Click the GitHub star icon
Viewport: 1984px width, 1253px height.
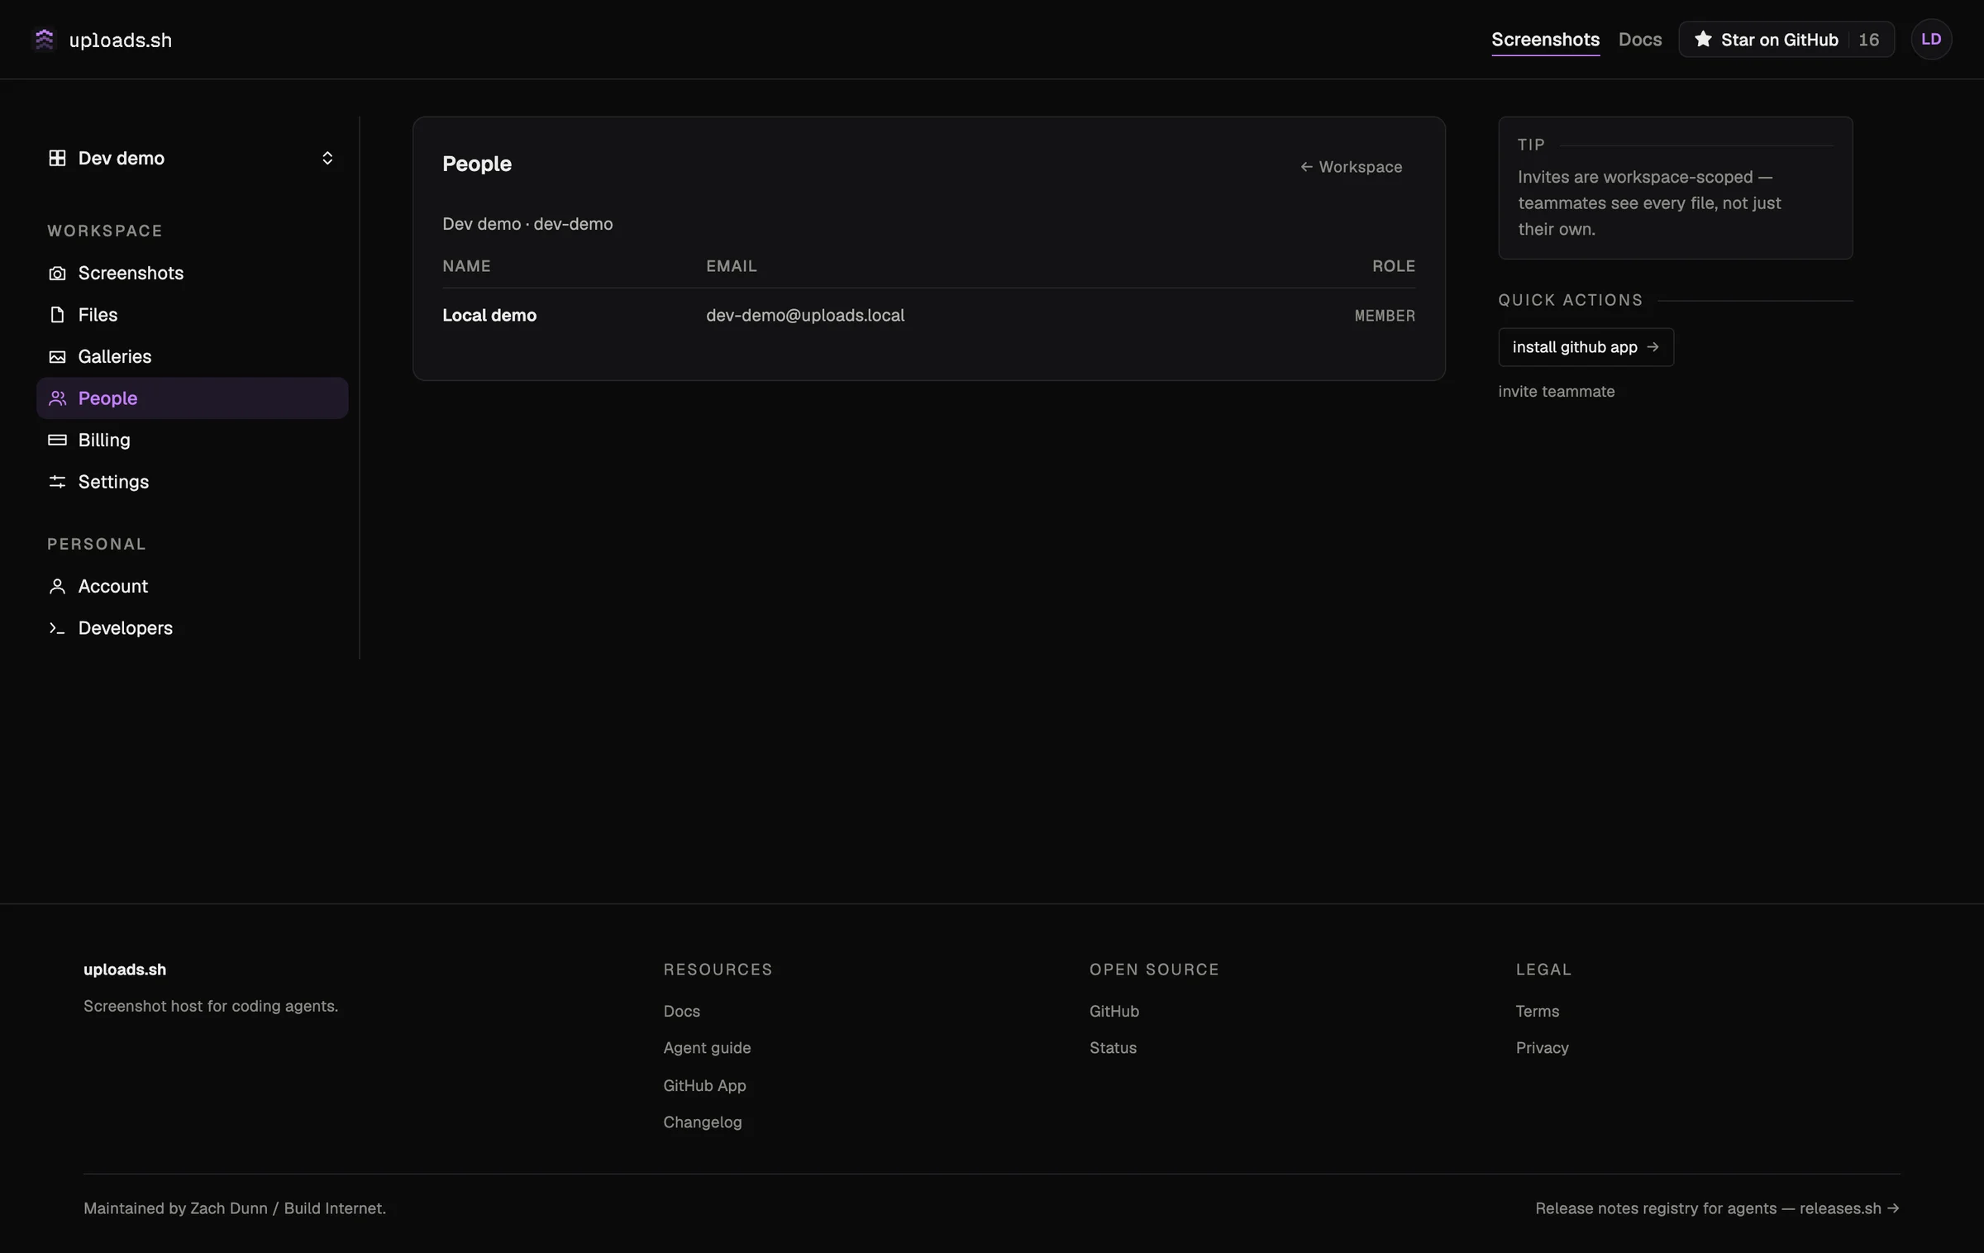click(1703, 39)
